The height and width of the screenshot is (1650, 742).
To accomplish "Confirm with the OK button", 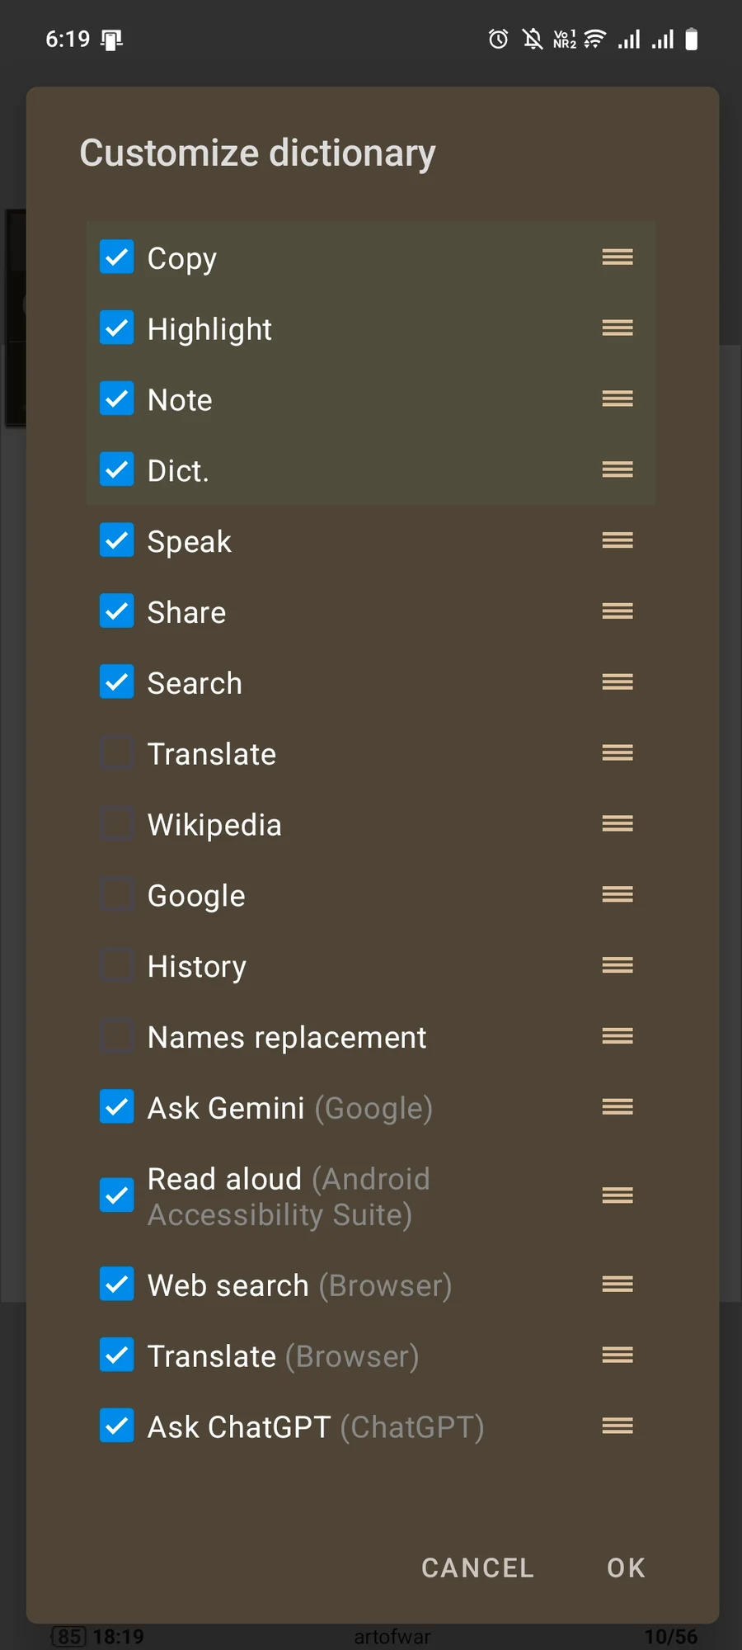I will pyautogui.click(x=627, y=1567).
